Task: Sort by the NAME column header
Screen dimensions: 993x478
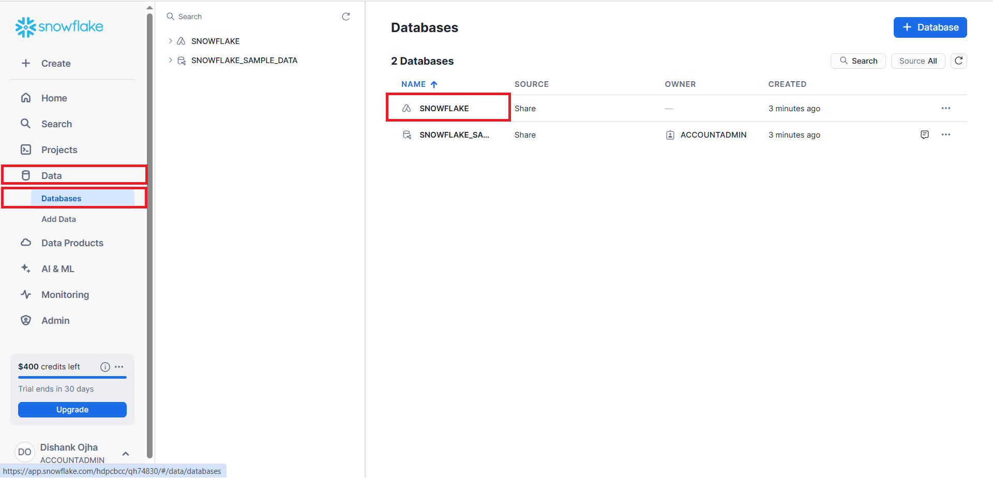Action: [x=414, y=84]
